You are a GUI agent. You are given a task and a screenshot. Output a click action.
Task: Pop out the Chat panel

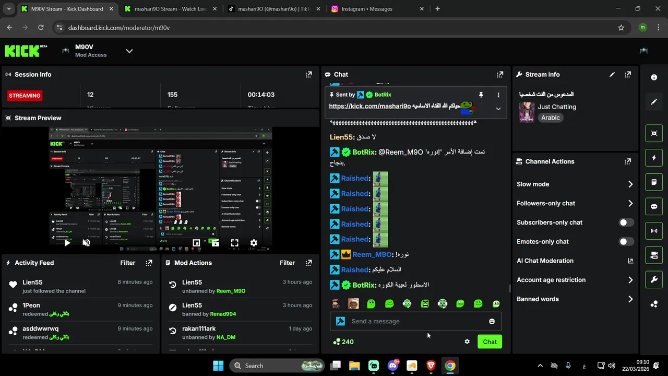[500, 75]
